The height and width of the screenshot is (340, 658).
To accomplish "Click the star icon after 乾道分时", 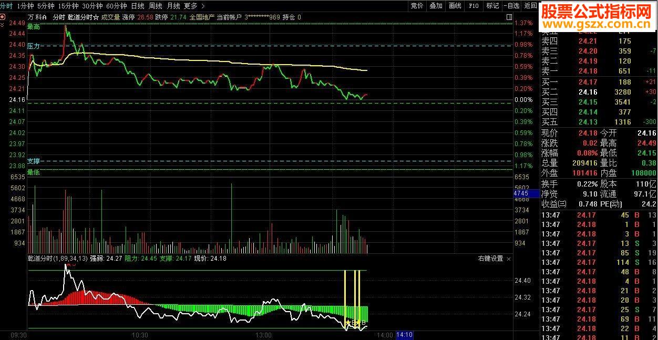I will coord(96,17).
